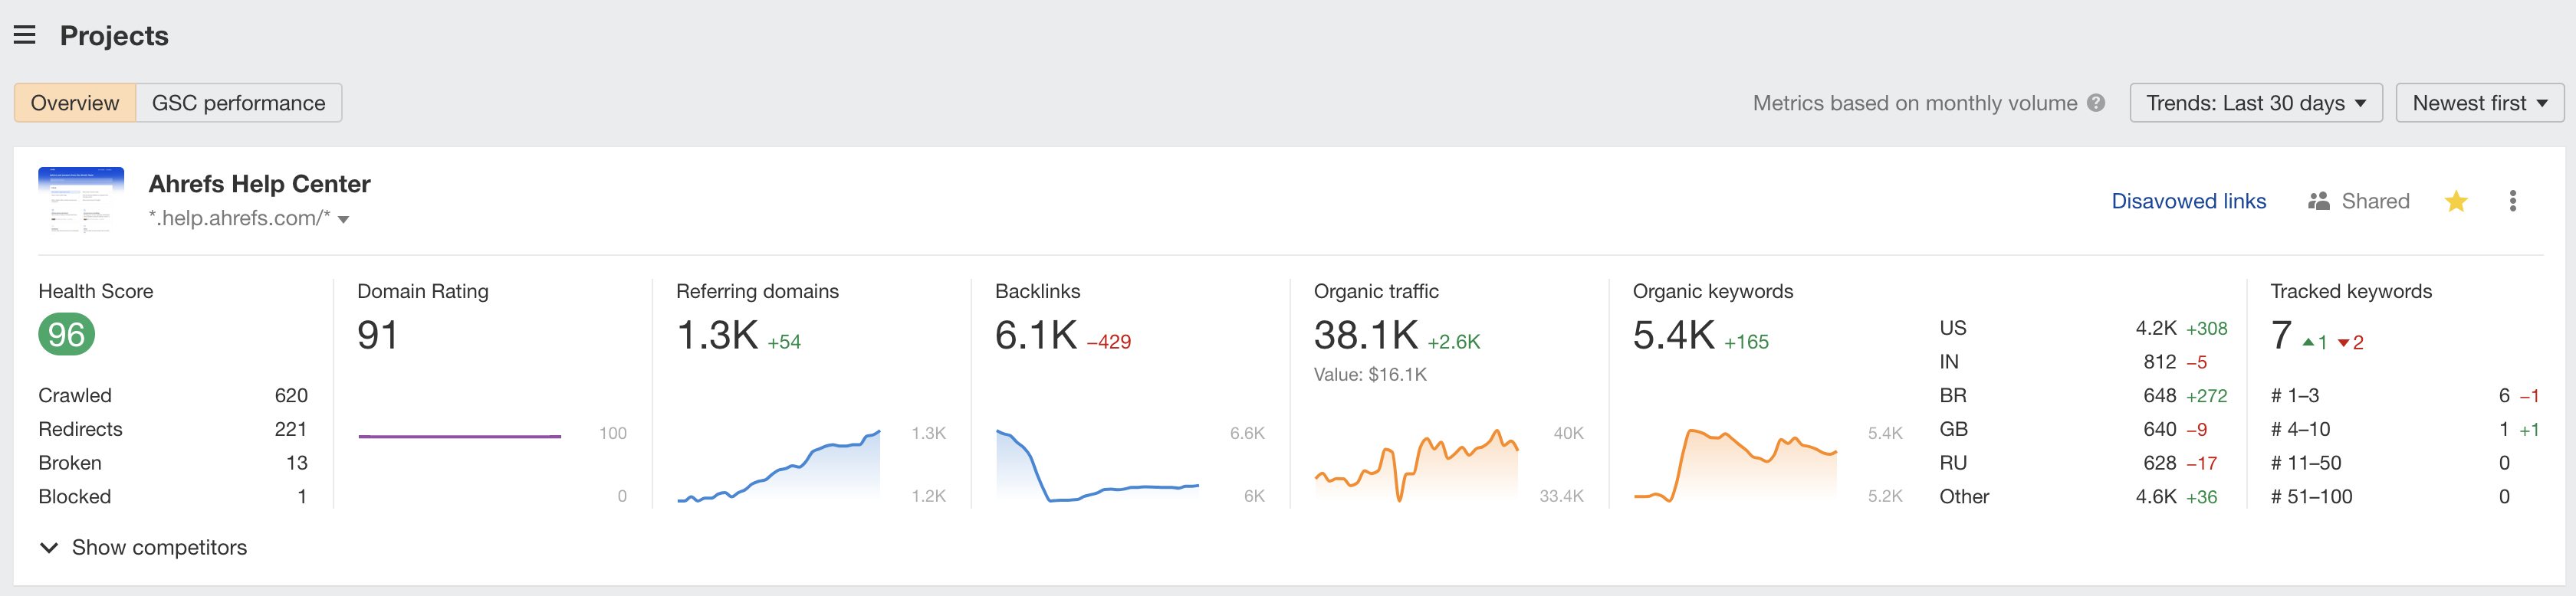
Task: Open the Newest first sort dropdown
Action: click(2479, 103)
